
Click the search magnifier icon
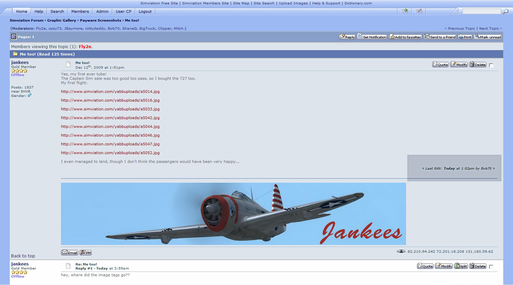(506, 12)
